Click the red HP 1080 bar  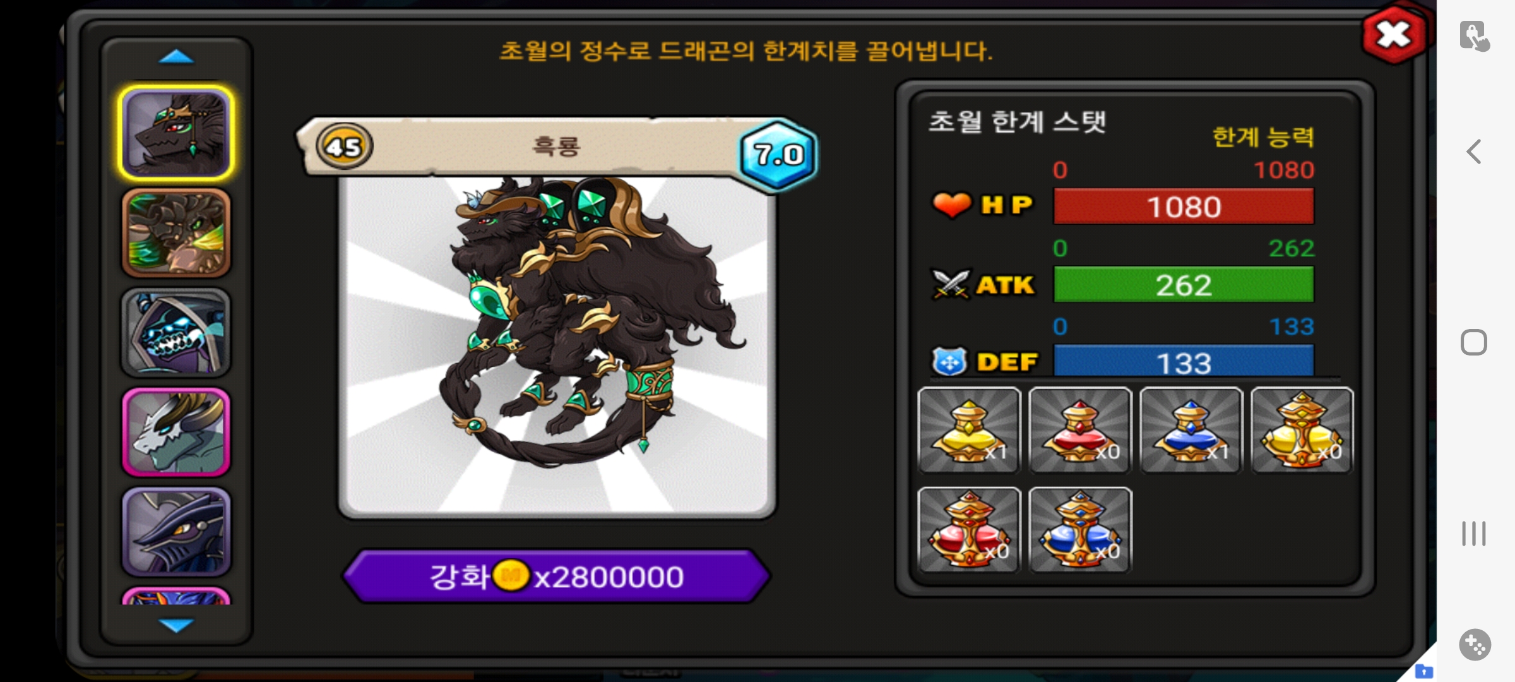point(1184,206)
